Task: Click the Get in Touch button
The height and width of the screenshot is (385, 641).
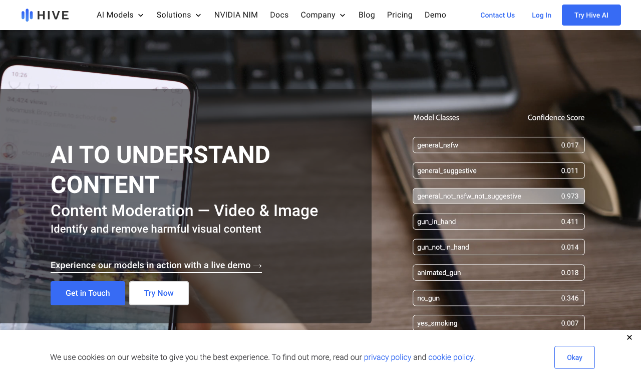Action: 88,293
